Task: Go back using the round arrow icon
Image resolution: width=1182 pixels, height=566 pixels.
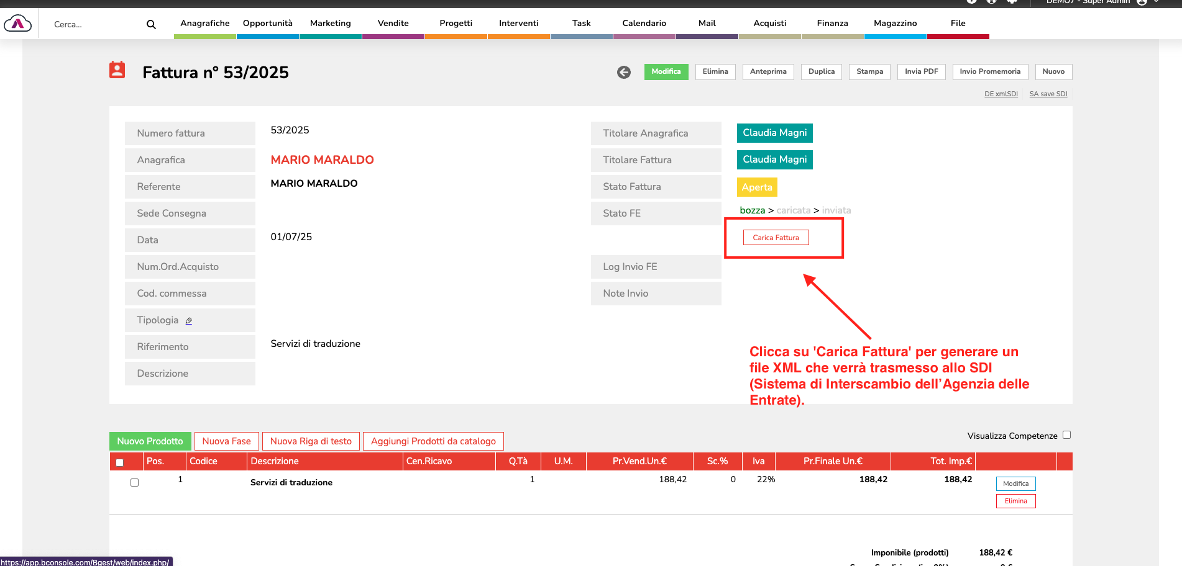Action: pyautogui.click(x=624, y=72)
